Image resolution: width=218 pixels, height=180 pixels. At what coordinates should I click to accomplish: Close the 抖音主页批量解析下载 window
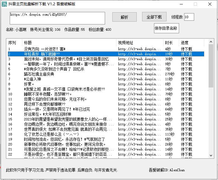(210, 4)
